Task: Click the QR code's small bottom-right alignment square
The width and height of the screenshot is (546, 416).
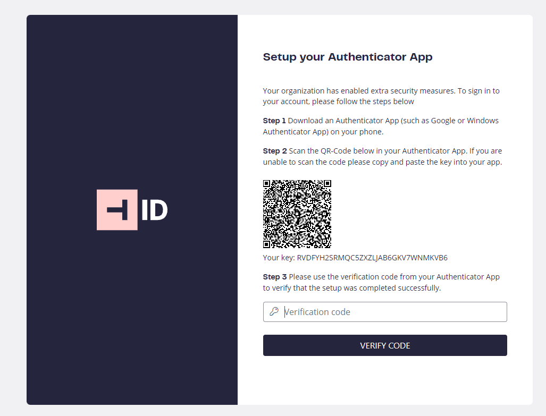Action: tap(323, 240)
